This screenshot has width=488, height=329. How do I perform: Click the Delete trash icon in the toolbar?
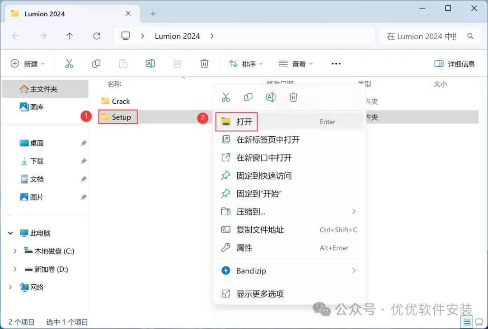pyautogui.click(x=204, y=64)
